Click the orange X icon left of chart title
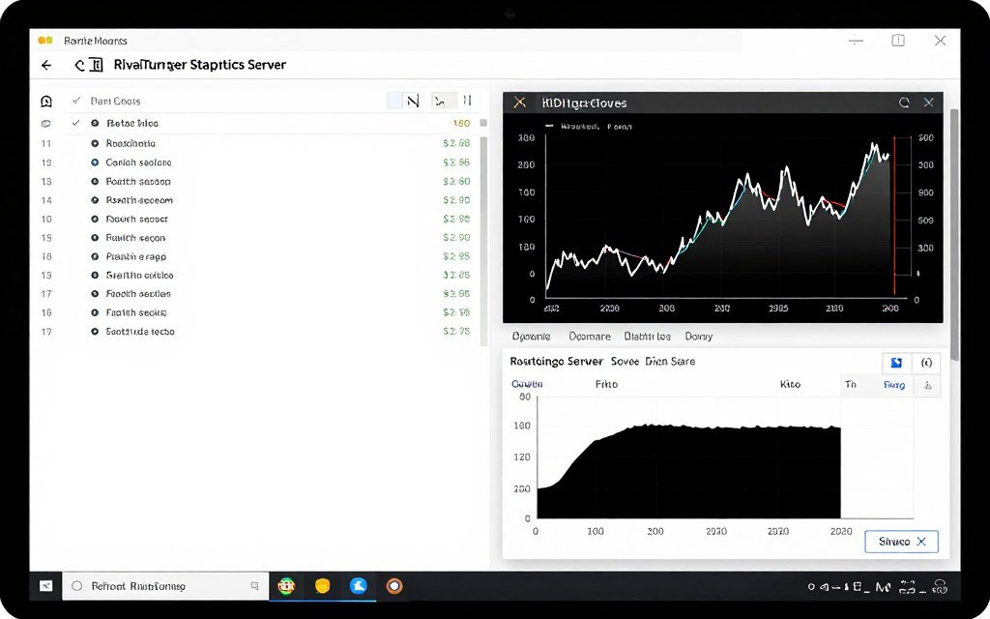The width and height of the screenshot is (990, 619). (x=519, y=103)
